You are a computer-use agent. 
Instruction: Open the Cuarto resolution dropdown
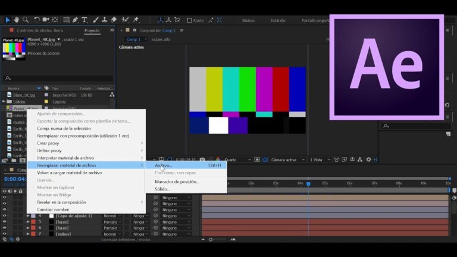pyautogui.click(x=237, y=159)
